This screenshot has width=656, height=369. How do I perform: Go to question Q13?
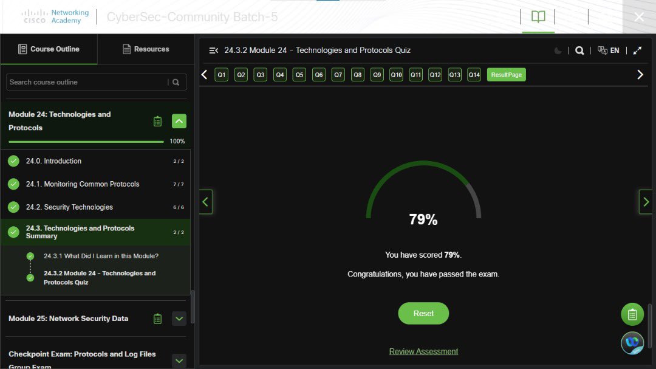coord(455,75)
